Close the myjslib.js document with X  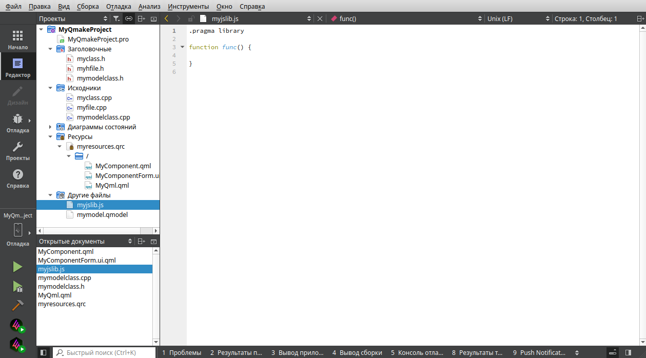tap(320, 19)
